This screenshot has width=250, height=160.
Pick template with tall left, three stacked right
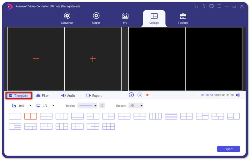coord(15,127)
